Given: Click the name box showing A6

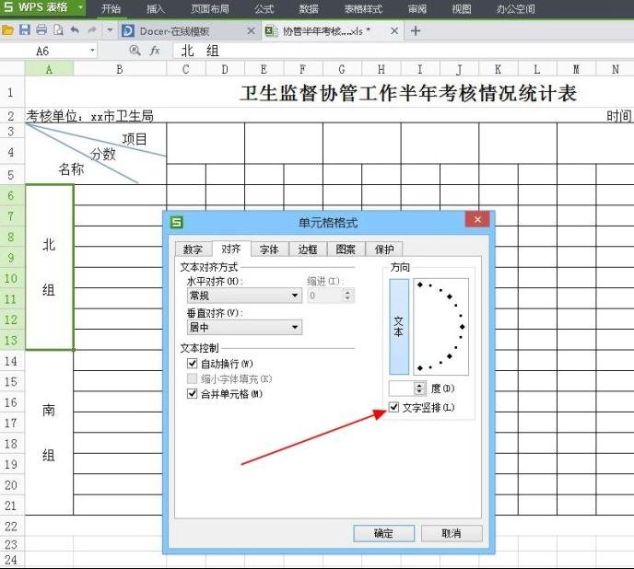Looking at the screenshot, I should [x=42, y=51].
